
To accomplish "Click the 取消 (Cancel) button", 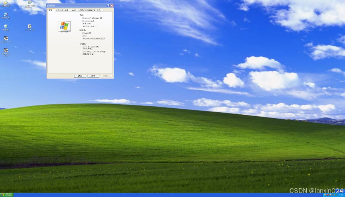I will click(93, 76).
